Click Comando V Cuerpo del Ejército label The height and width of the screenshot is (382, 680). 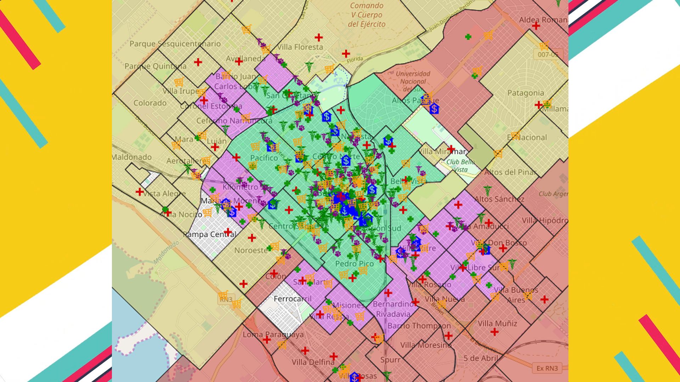point(367,15)
